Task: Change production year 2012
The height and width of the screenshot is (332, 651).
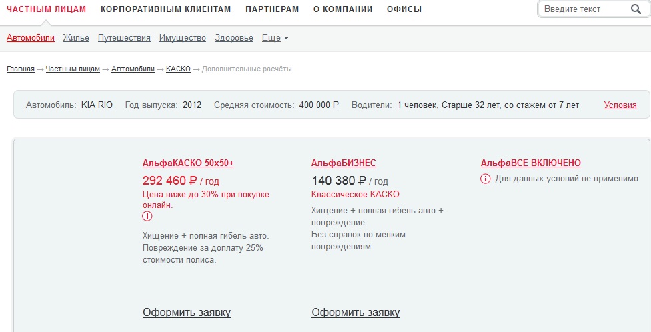Action: point(192,105)
